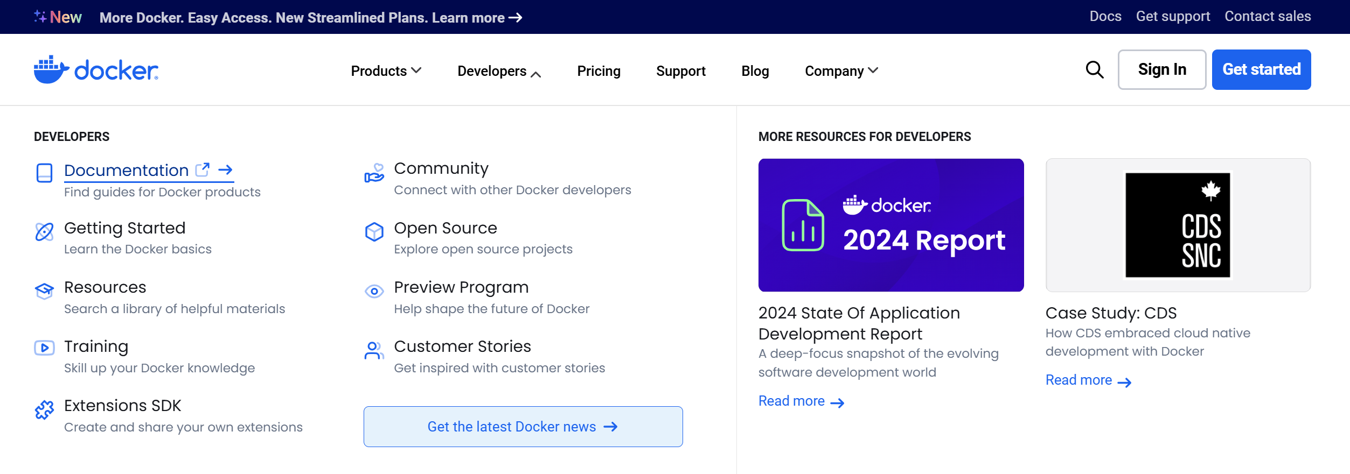Open the Extensions SDK link
The height and width of the screenshot is (474, 1350).
point(122,406)
